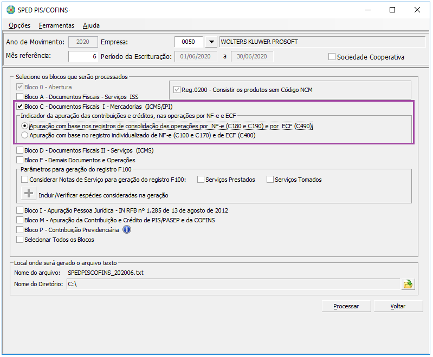Click the plus icon for Incluir/Verificar espécies
Image resolution: width=433 pixels, height=357 pixels.
point(28,194)
